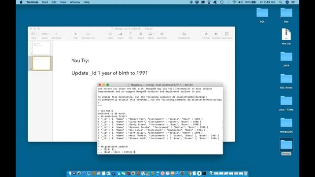Open the View menu in Keynote toolbar
Viewport: 315px width, 177px height.
point(34,35)
